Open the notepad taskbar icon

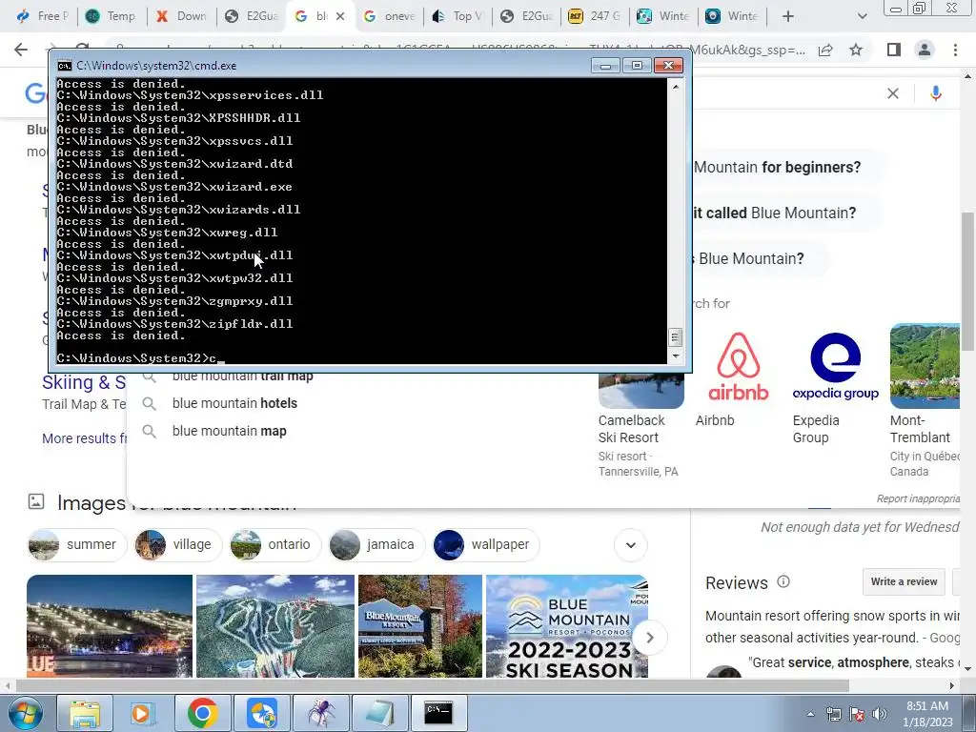pyautogui.click(x=379, y=713)
